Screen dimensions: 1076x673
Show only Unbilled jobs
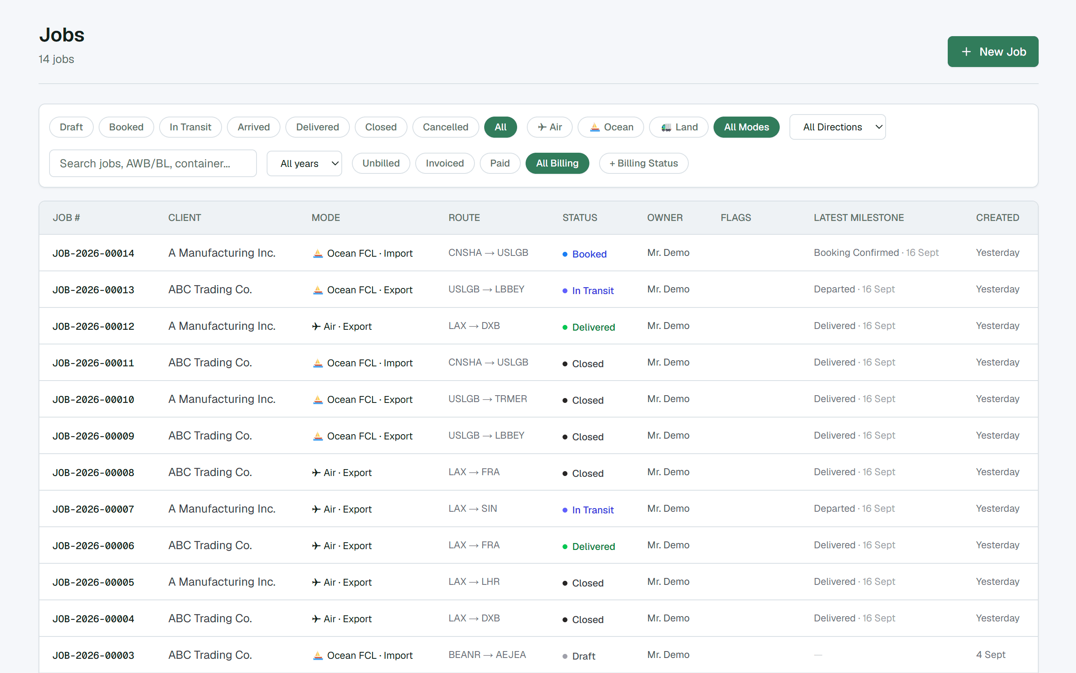(381, 163)
